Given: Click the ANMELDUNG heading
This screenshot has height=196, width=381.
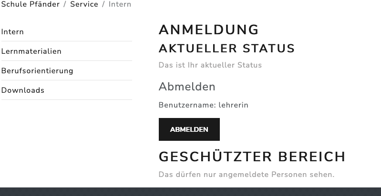Looking at the screenshot, I should [209, 30].
